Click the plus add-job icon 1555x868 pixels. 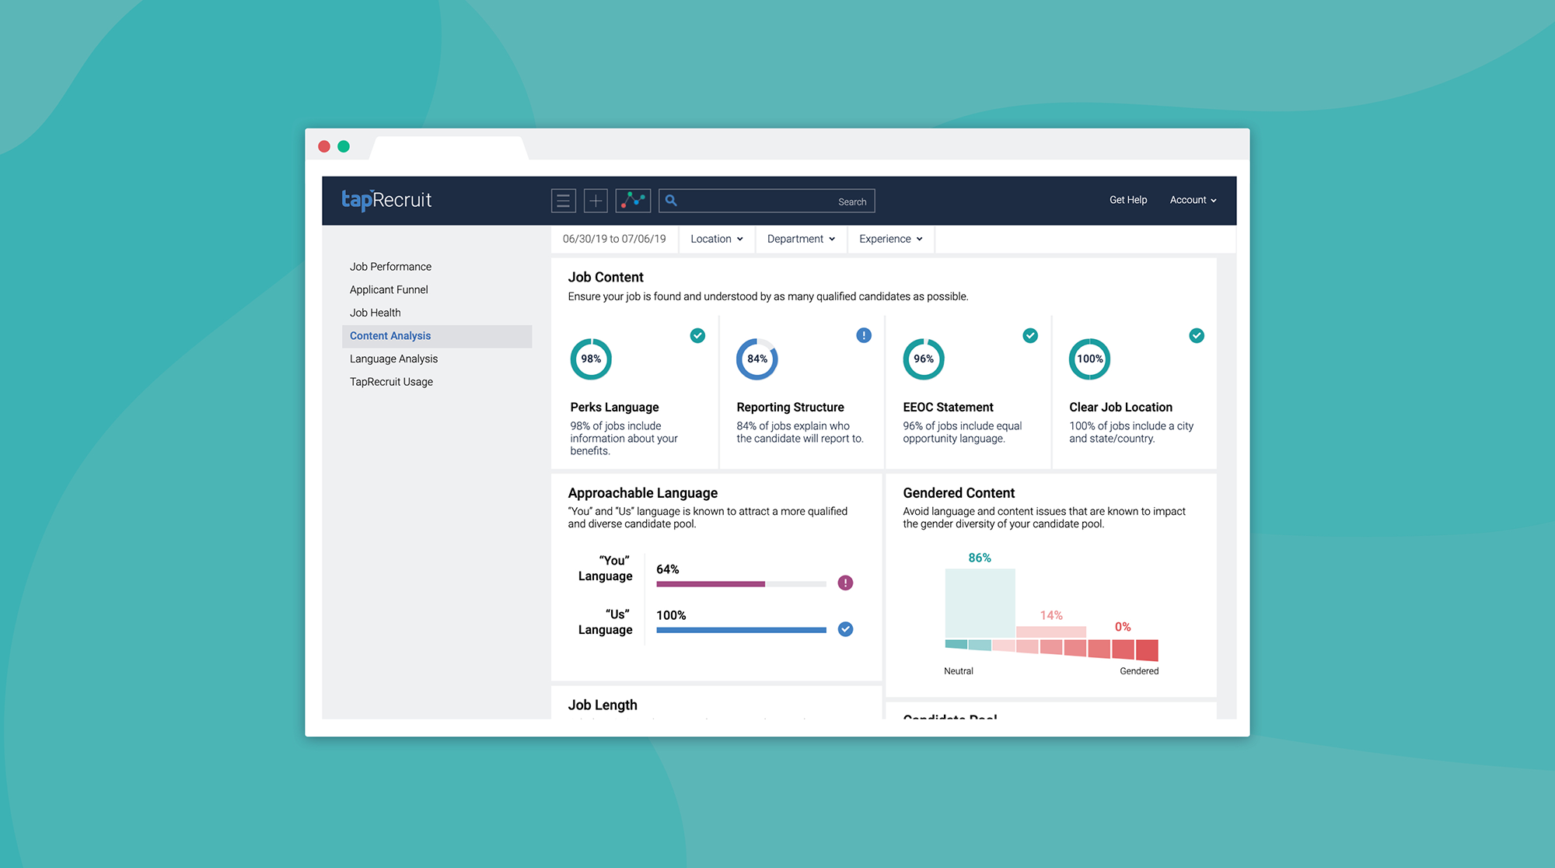click(x=596, y=201)
